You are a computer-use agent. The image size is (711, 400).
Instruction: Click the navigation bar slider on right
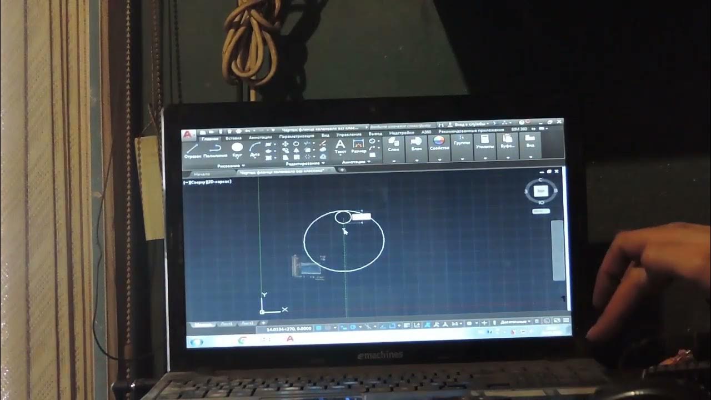tap(557, 250)
